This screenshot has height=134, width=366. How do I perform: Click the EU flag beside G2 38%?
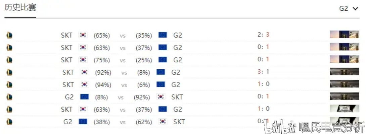coord(83,122)
